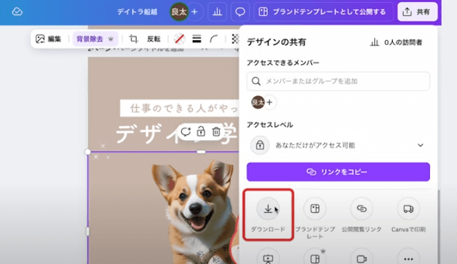Open あなただけがアクセス可能 access dropdown
The height and width of the screenshot is (264, 457).
[x=338, y=145]
